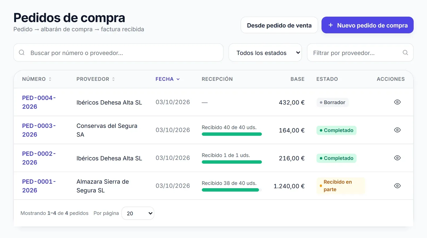Click the 'Recibido en parte' status badge
Screen dimensions: 427x238
coord(341,186)
